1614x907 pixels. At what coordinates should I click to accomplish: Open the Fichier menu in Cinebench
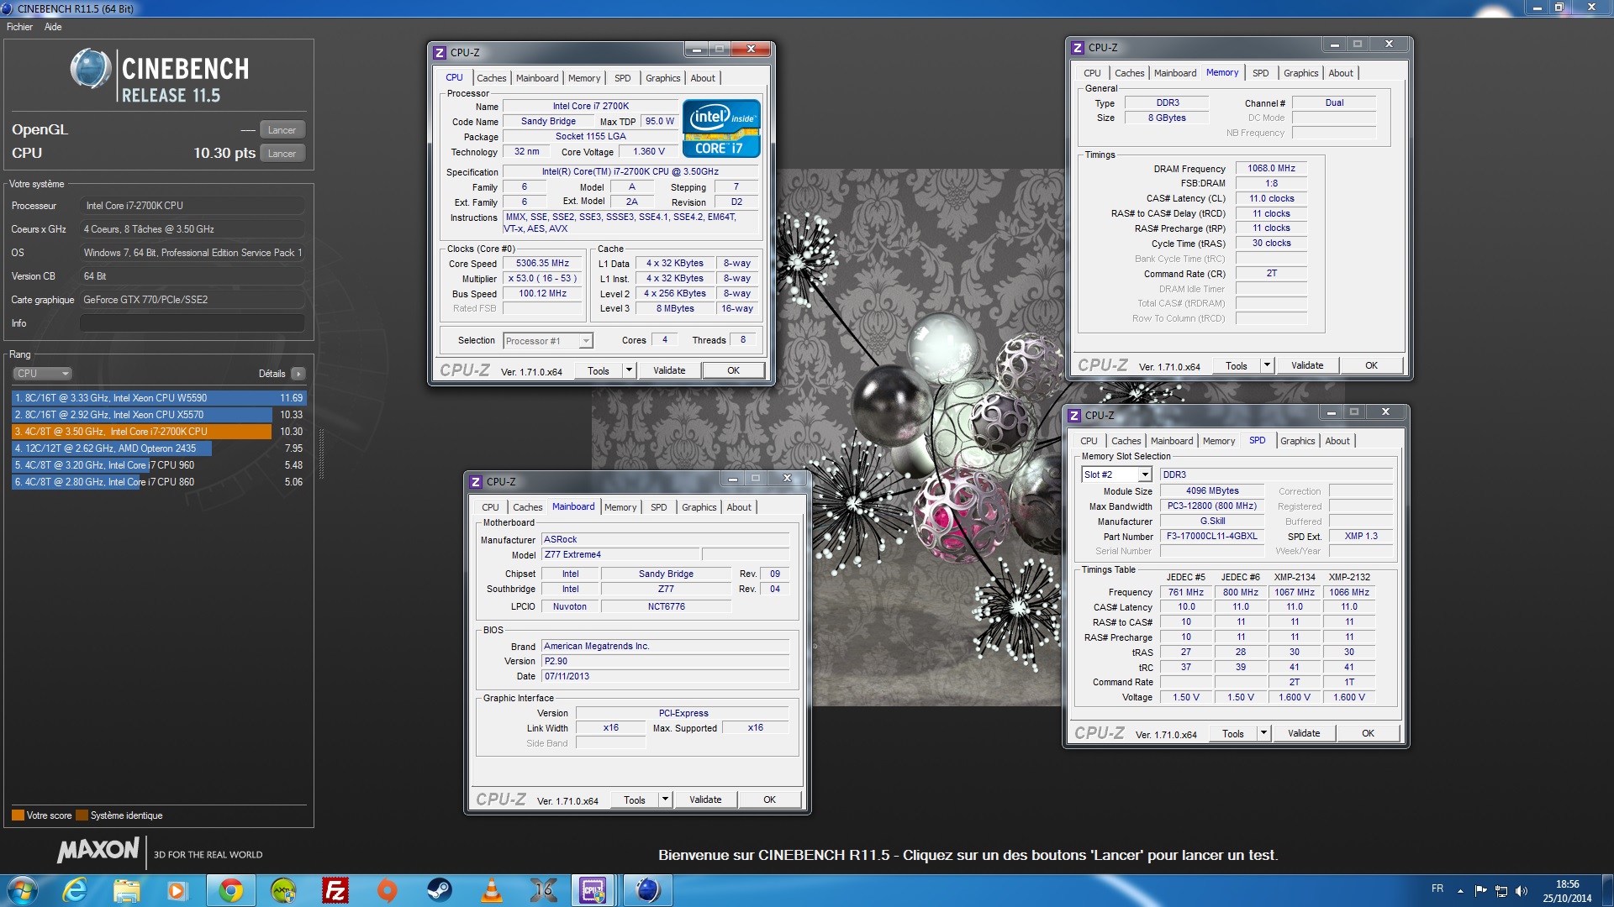(x=19, y=27)
